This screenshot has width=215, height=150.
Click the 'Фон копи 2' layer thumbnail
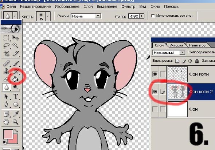177,92
